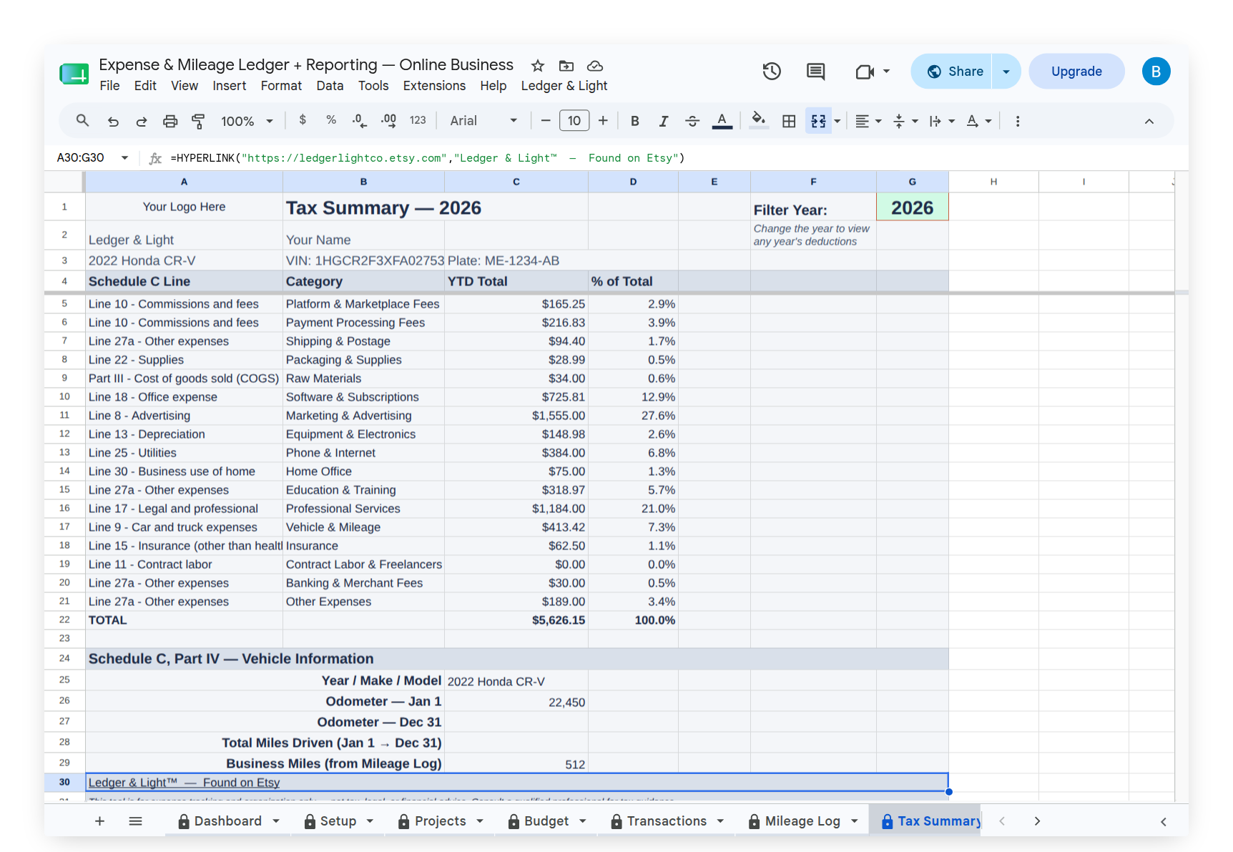Open text wrapping dropdown

tap(942, 121)
